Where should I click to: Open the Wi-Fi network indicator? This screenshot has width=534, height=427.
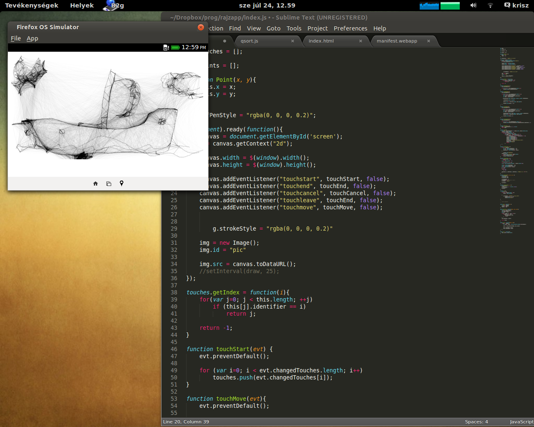point(490,5)
